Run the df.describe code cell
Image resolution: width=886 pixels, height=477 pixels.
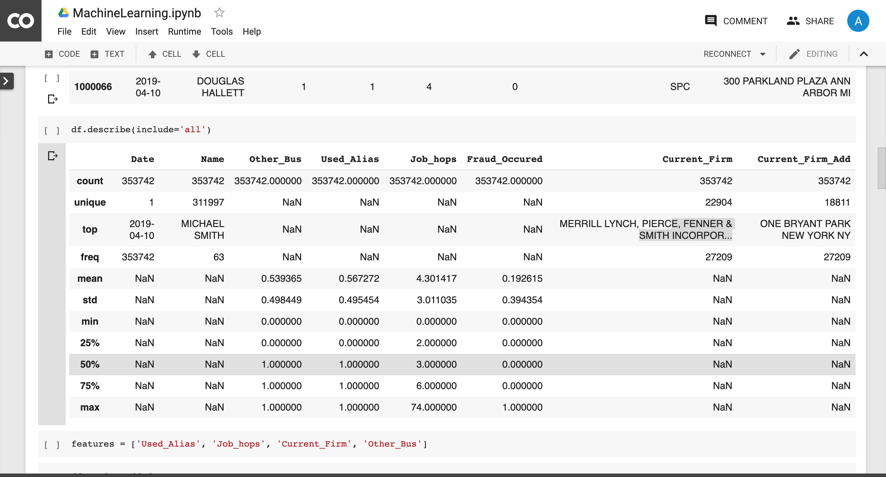click(x=52, y=130)
